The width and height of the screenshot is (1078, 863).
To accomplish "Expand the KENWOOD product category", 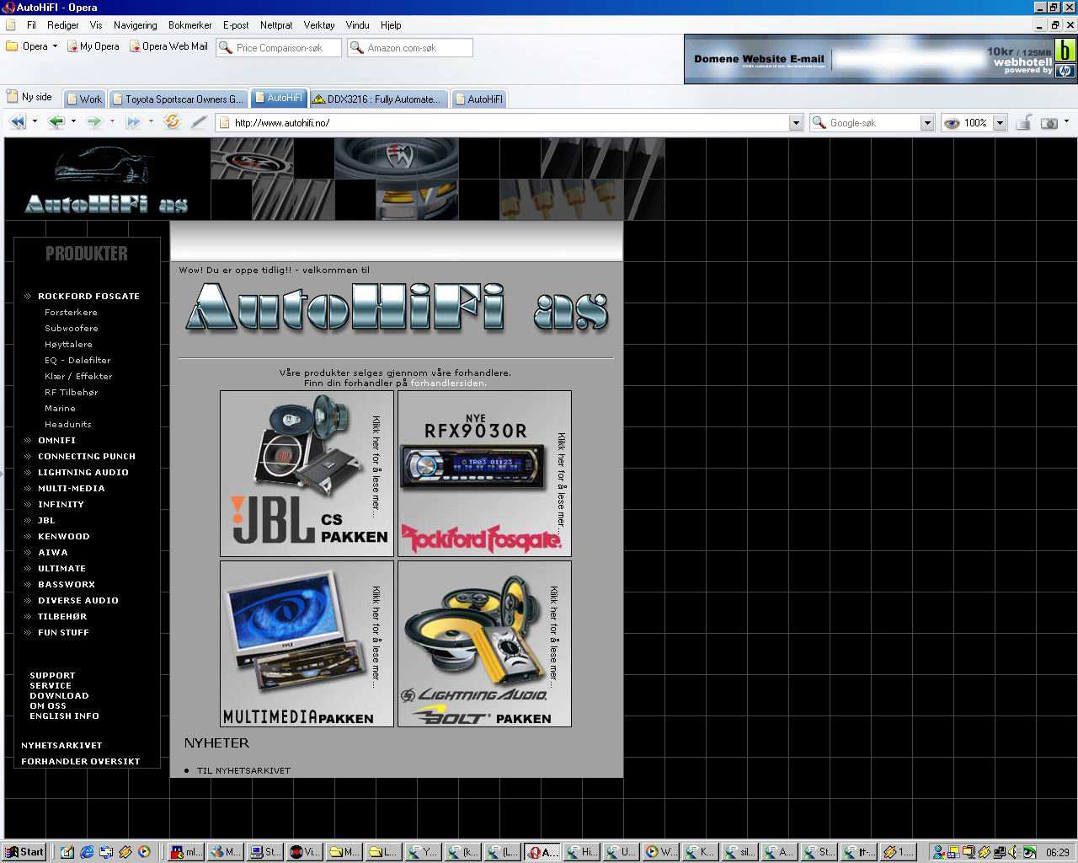I will pos(63,537).
